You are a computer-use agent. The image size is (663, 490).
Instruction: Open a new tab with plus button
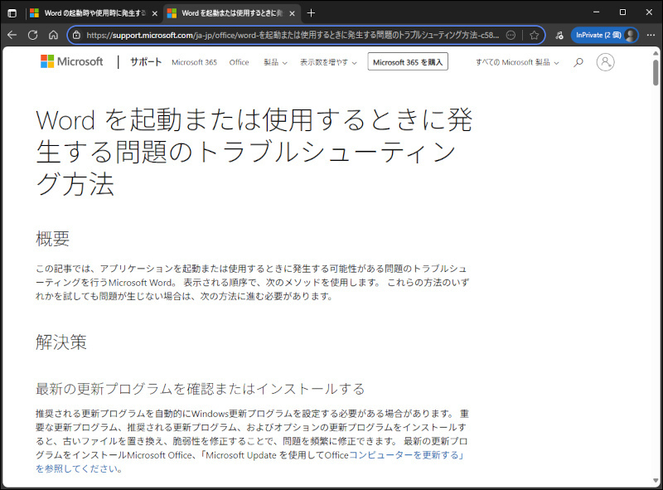[311, 13]
